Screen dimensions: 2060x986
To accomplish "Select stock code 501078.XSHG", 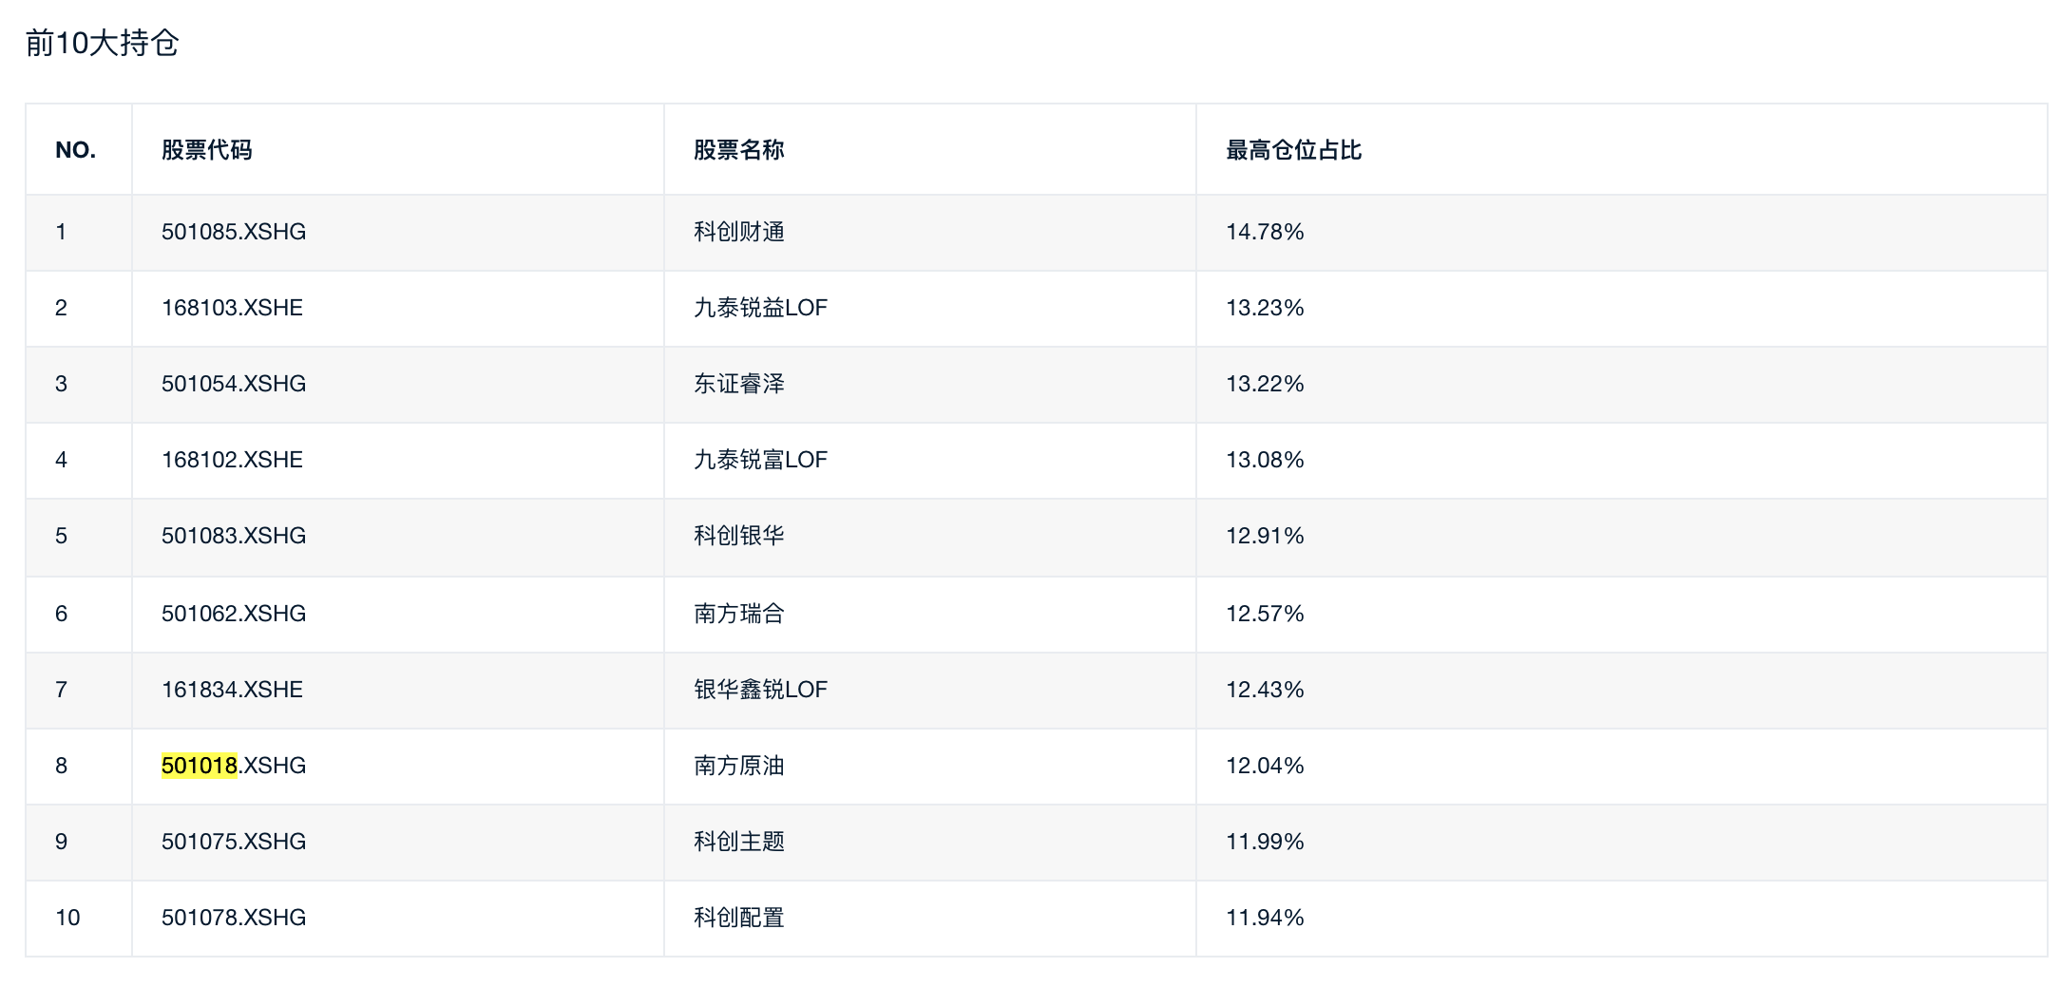I will click(234, 918).
